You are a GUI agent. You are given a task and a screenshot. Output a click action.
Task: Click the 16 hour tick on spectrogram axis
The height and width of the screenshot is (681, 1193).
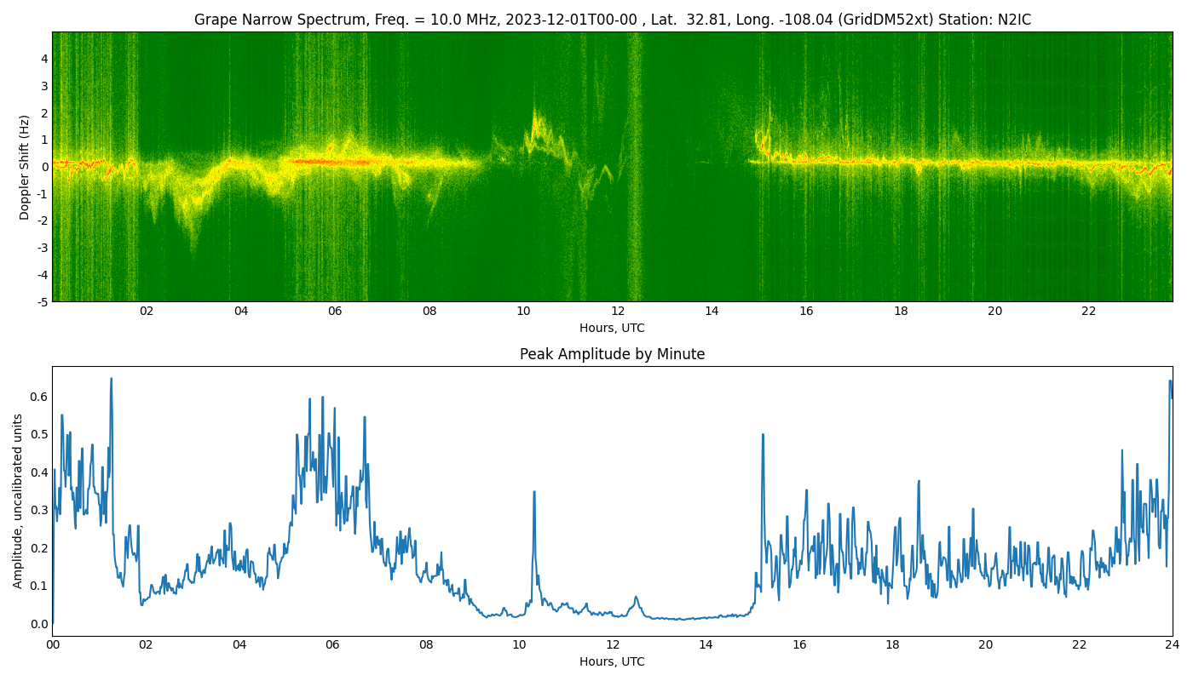(x=806, y=312)
